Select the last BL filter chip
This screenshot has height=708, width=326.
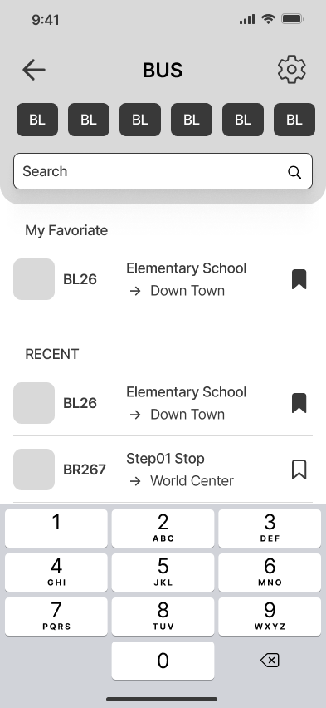[294, 120]
